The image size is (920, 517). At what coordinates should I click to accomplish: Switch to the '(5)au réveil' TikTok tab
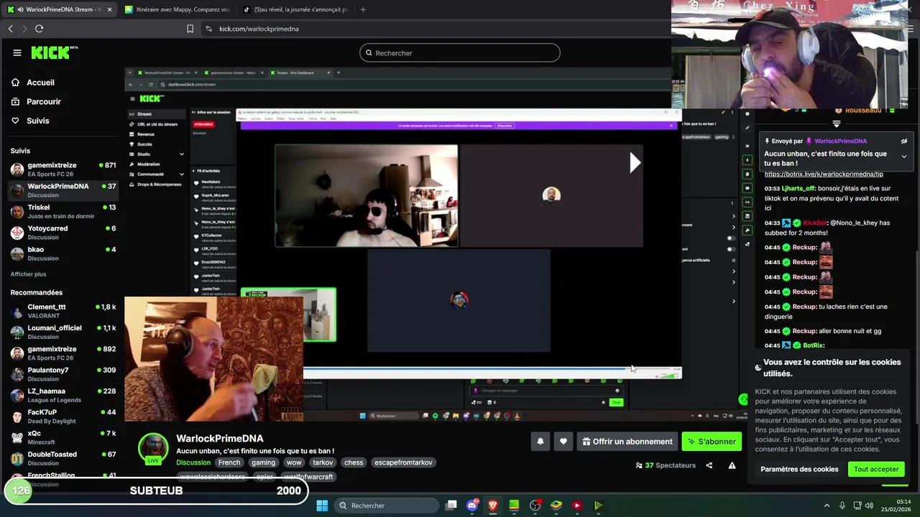pyautogui.click(x=296, y=9)
